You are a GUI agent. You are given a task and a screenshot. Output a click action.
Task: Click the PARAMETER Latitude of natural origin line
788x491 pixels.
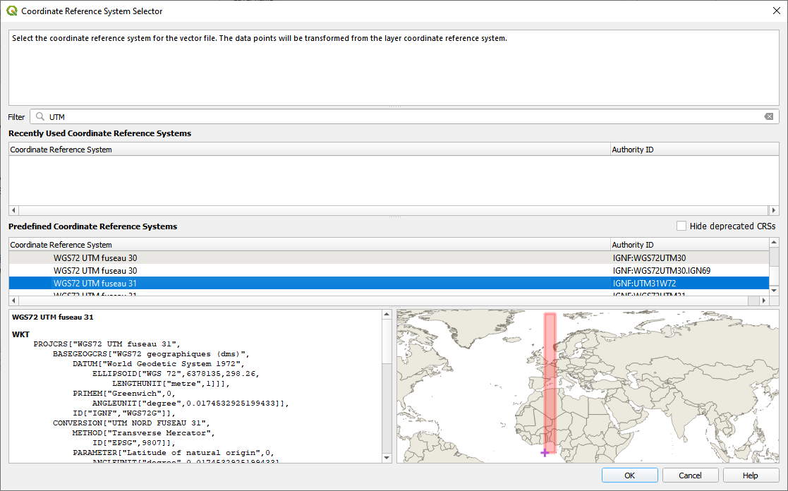pyautogui.click(x=174, y=453)
